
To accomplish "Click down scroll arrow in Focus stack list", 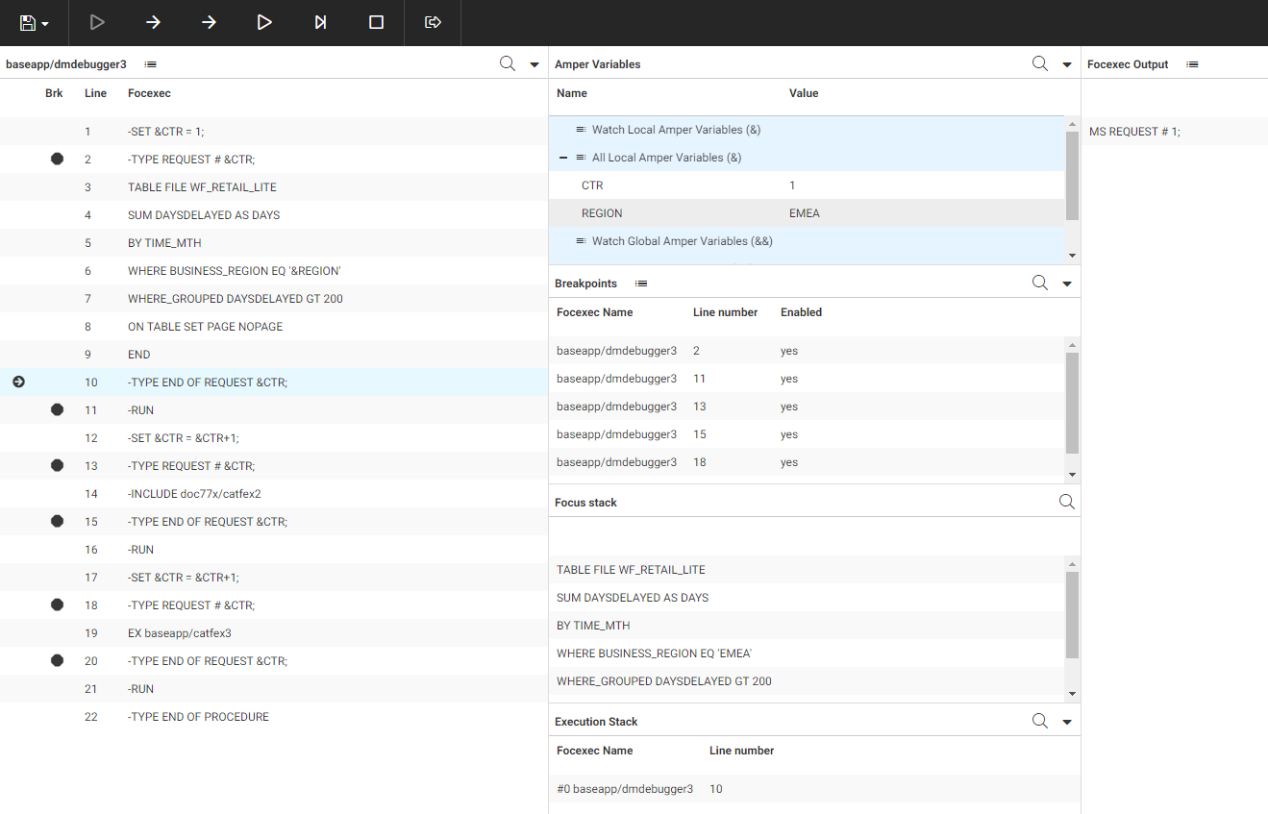I will pyautogui.click(x=1073, y=694).
